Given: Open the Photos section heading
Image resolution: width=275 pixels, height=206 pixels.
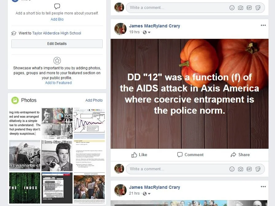Looking at the screenshot, I should (x=29, y=100).
